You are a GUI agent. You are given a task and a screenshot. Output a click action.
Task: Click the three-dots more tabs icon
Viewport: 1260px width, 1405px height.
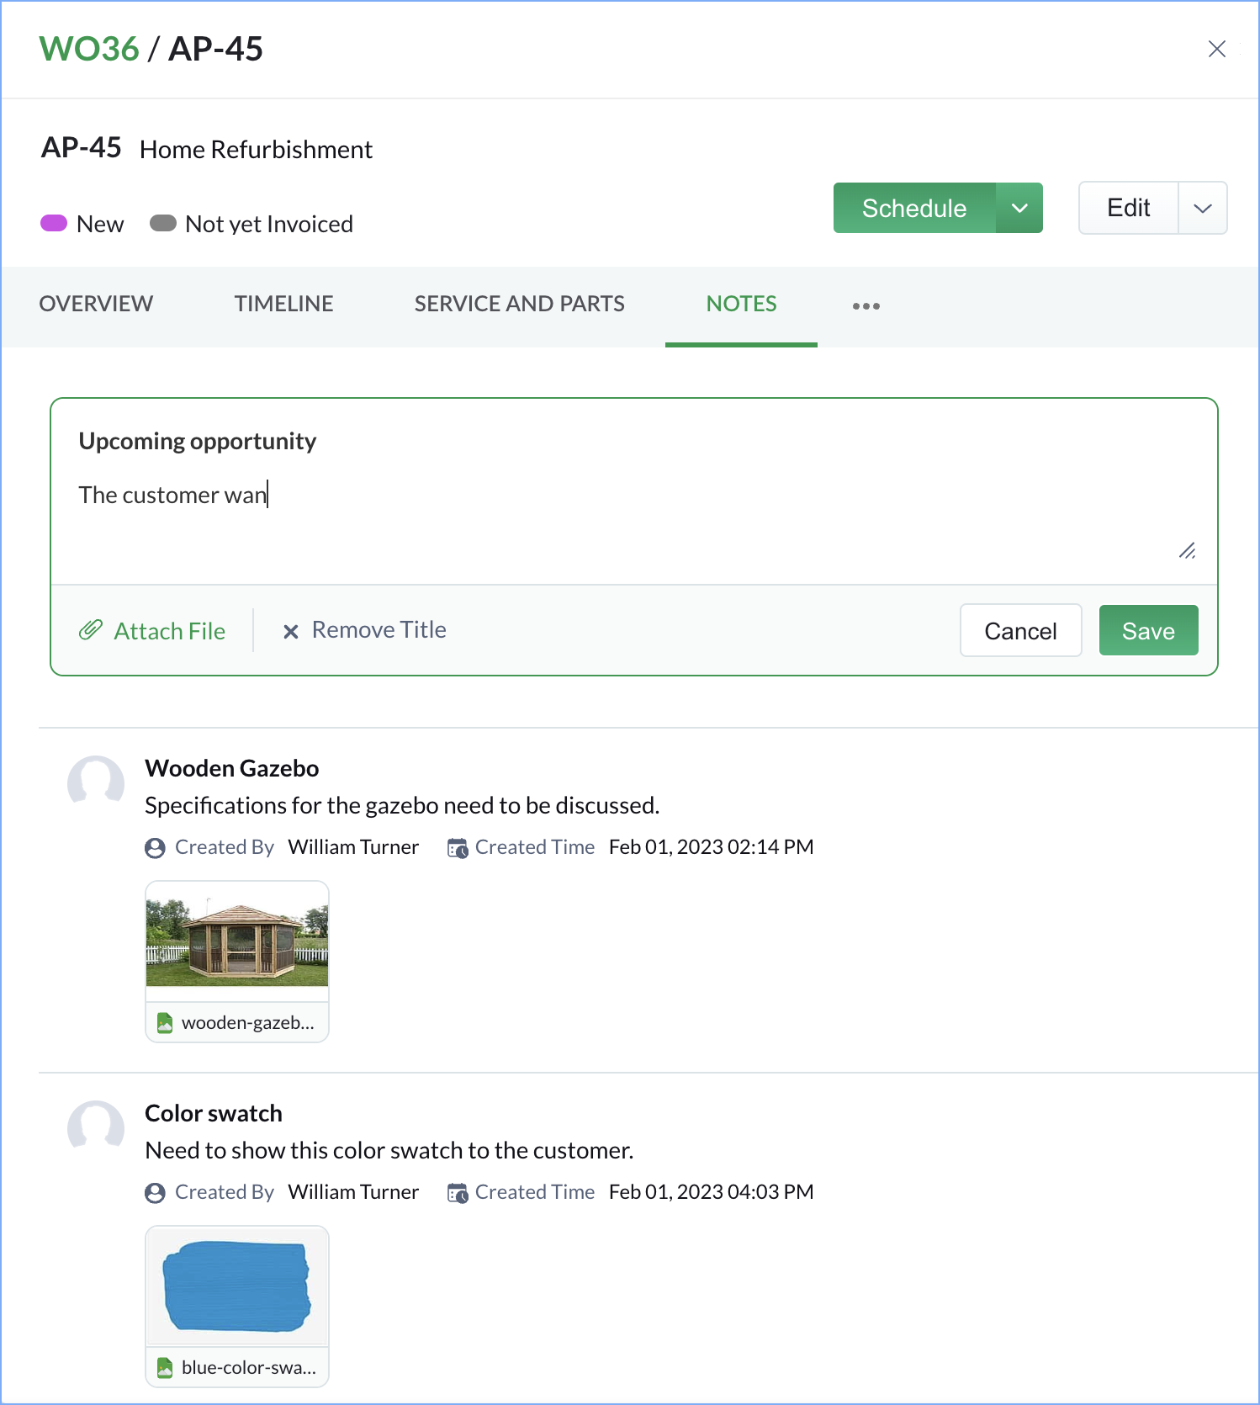pos(866,305)
